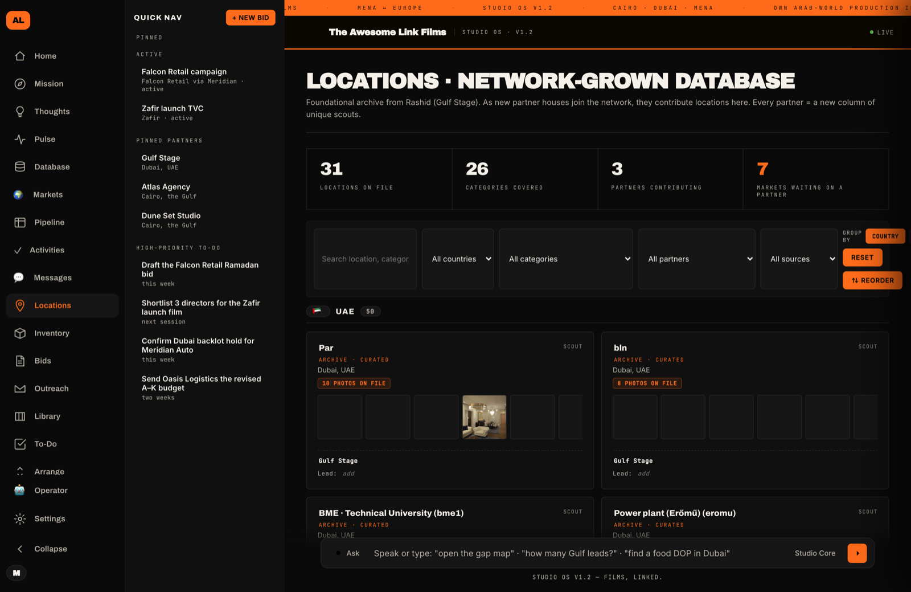Click the UAE flag badge
This screenshot has height=592, width=911.
[318, 311]
